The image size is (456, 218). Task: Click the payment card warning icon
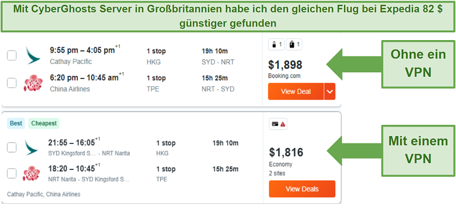278,124
